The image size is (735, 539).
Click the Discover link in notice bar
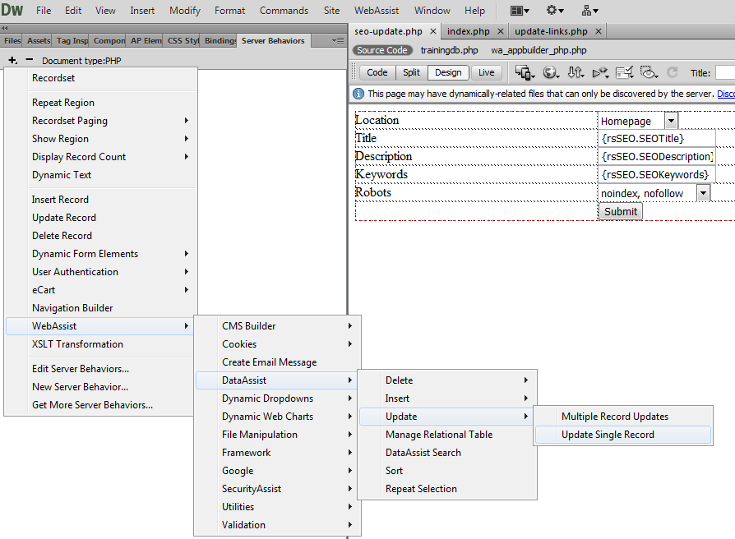(726, 94)
